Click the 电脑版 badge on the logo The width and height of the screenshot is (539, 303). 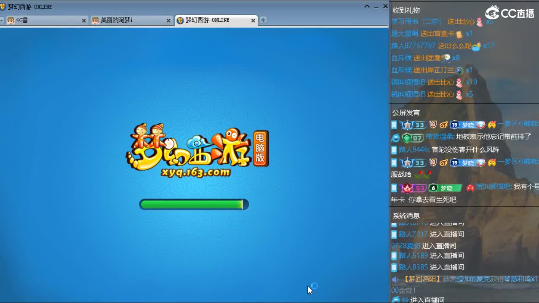click(260, 149)
